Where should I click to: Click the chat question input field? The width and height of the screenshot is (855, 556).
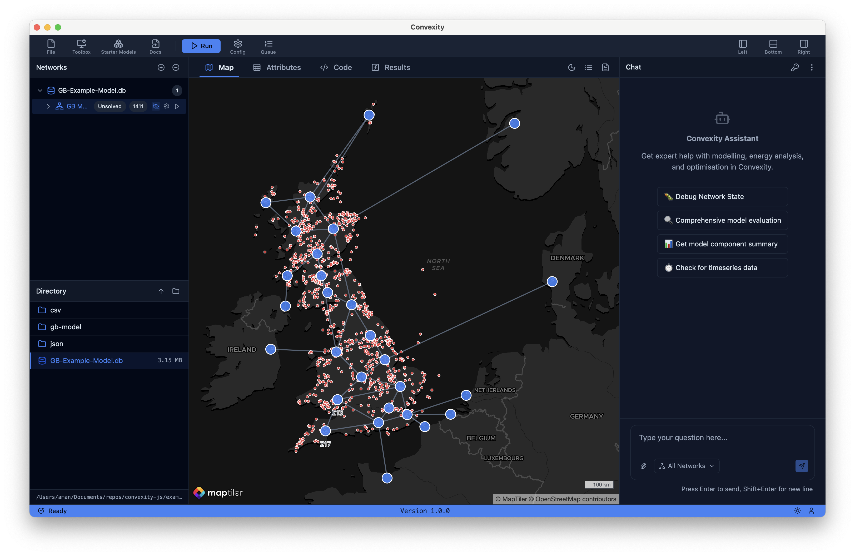tap(722, 438)
